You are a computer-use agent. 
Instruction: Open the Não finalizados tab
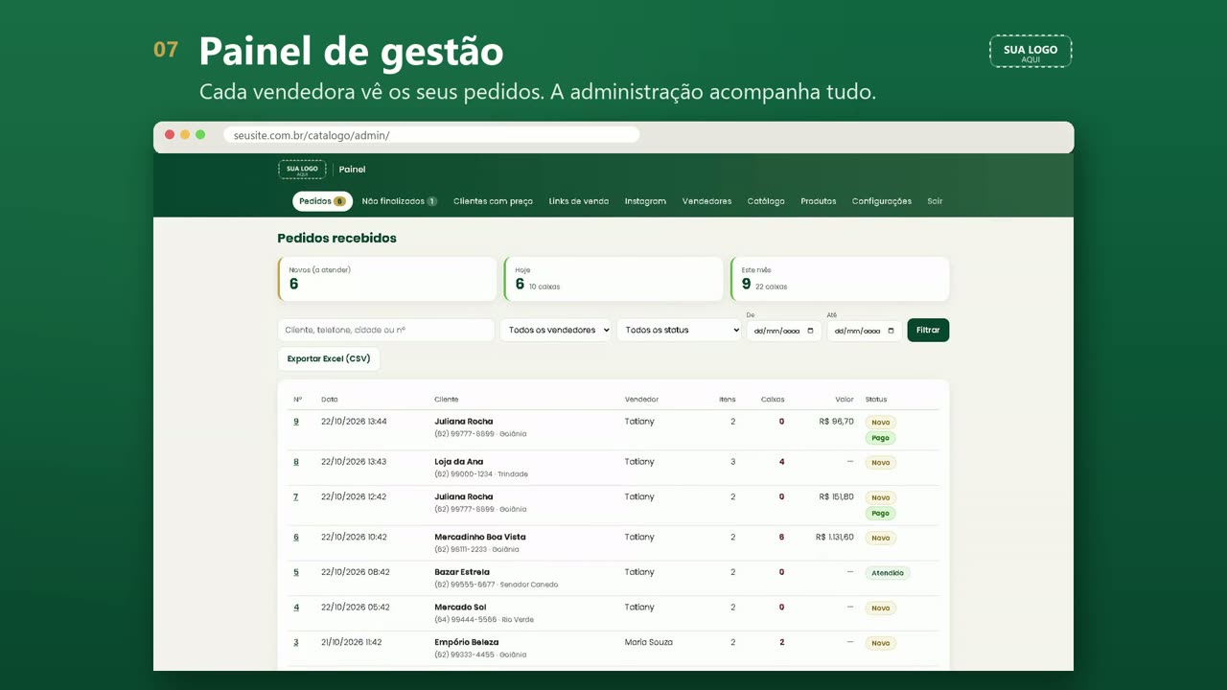coord(400,201)
